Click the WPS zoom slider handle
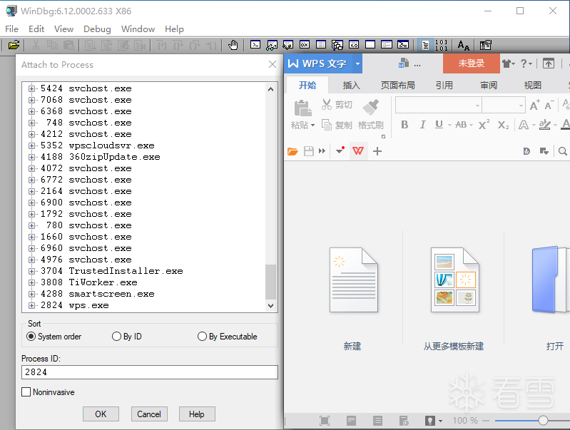Screen dimensions: 570x430 tap(543, 421)
